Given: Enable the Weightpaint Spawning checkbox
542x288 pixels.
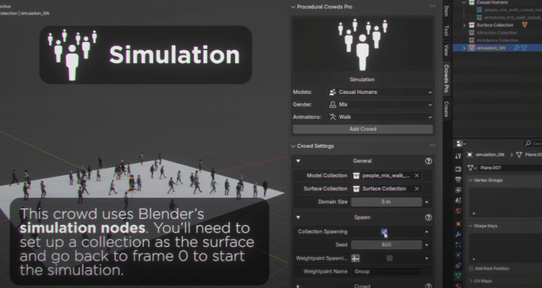Looking at the screenshot, I should point(390,258).
